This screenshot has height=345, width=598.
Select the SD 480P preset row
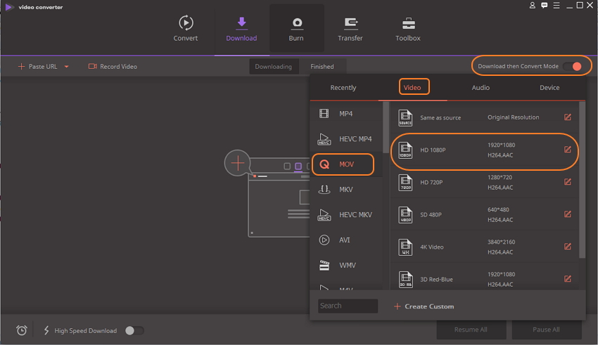(484, 215)
